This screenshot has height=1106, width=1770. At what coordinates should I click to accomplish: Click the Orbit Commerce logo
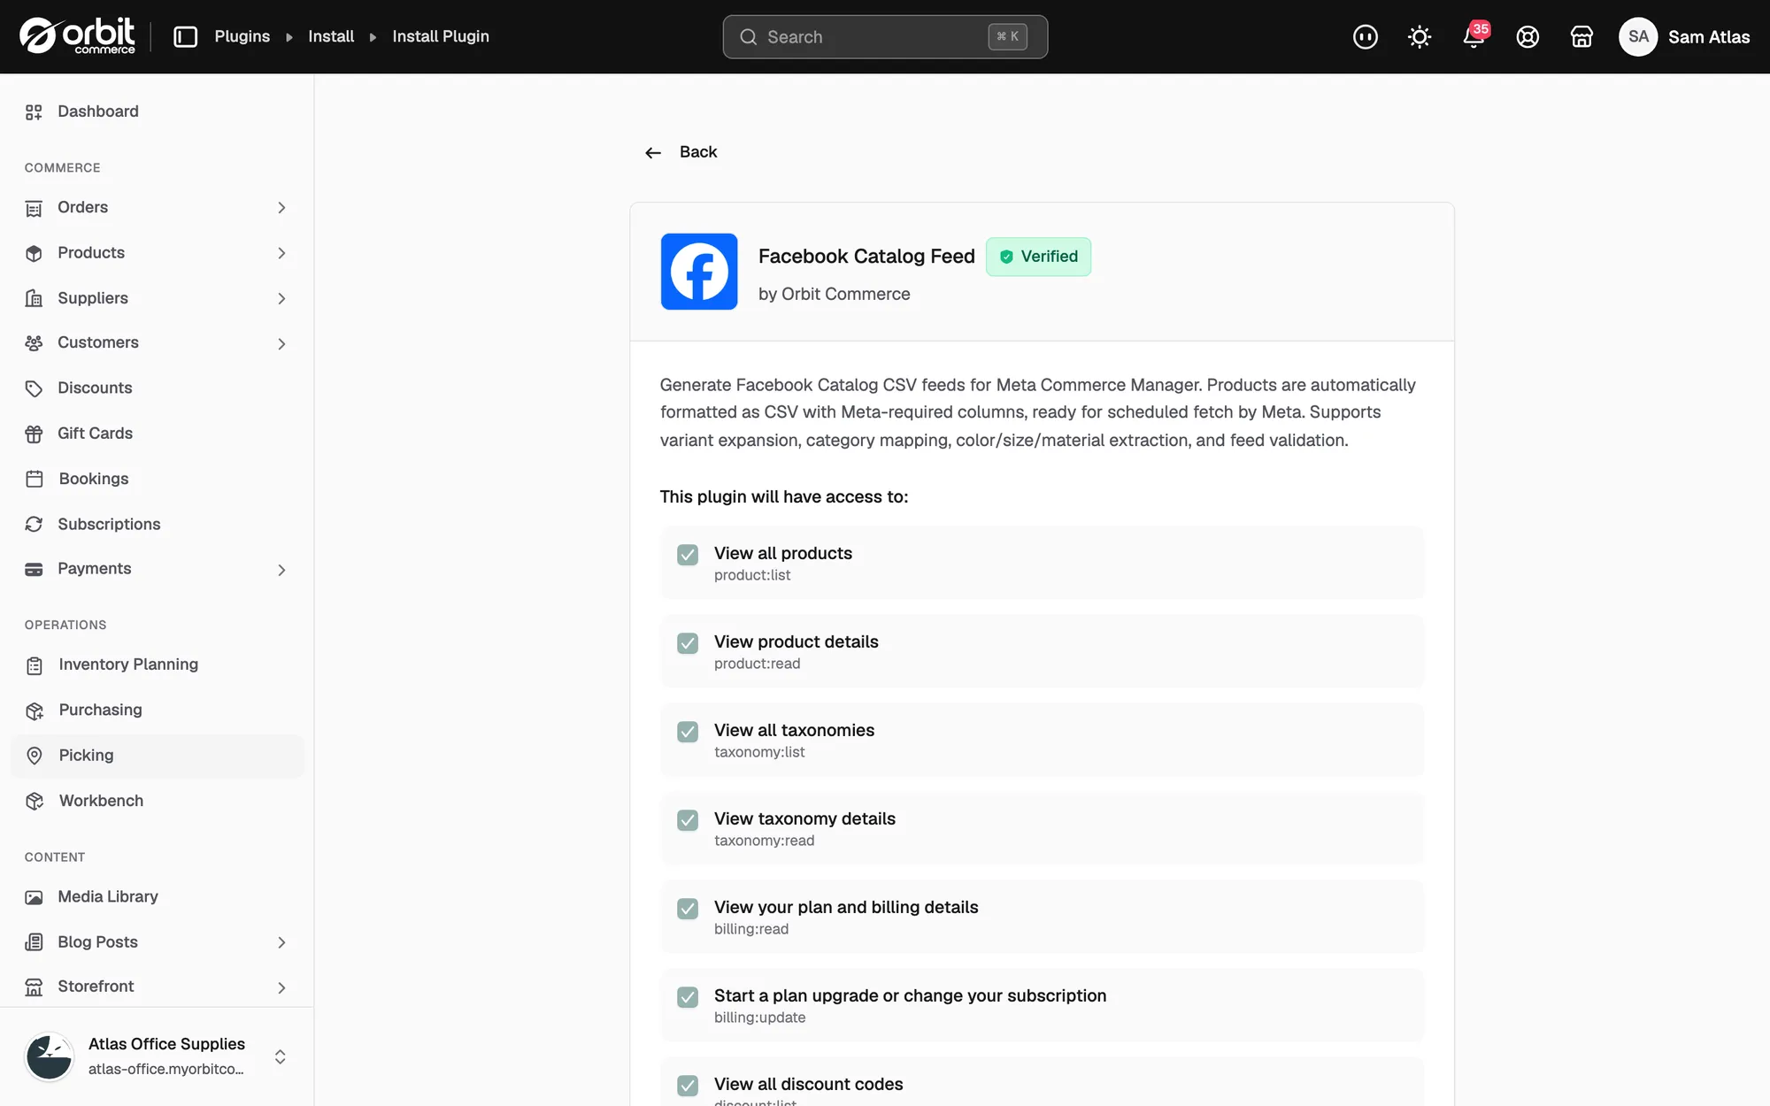pyautogui.click(x=78, y=36)
